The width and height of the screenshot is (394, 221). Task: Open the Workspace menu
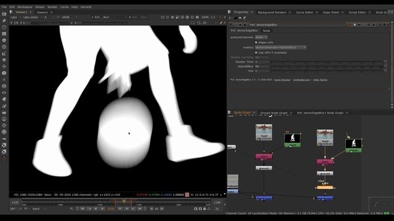(x=25, y=7)
